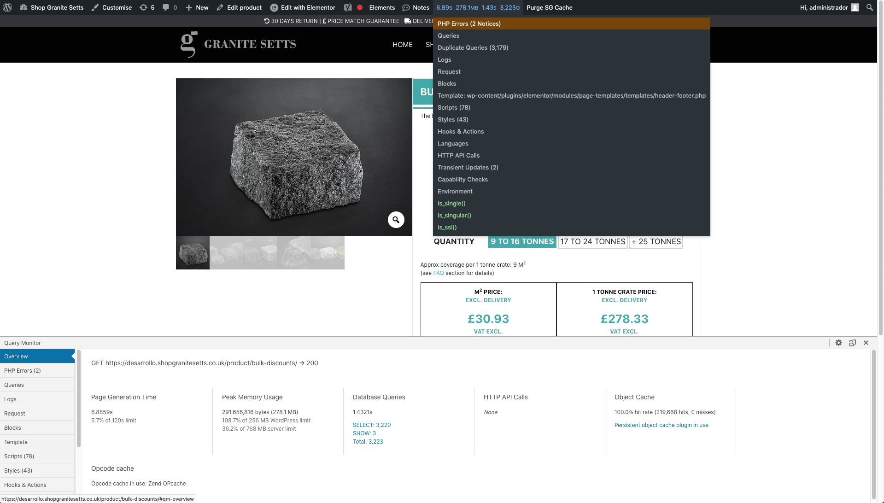Screen dimensions: 884x503
Task: Open the WordPress logo menu
Action: (x=7, y=7)
